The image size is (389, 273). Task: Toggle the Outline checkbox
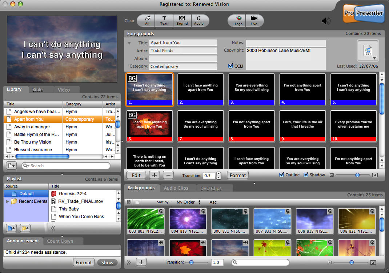pyautogui.click(x=282, y=175)
